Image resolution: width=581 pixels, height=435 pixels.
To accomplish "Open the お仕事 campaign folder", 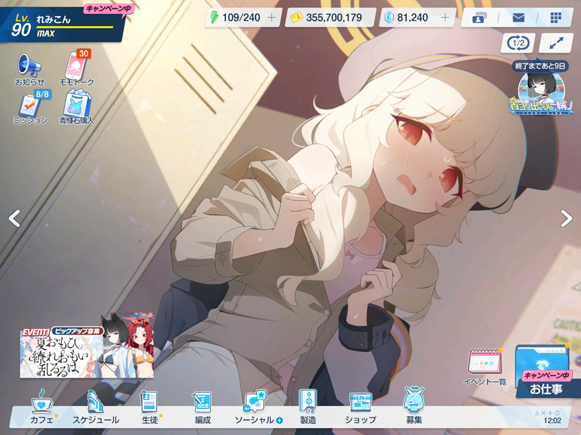I will point(545,371).
